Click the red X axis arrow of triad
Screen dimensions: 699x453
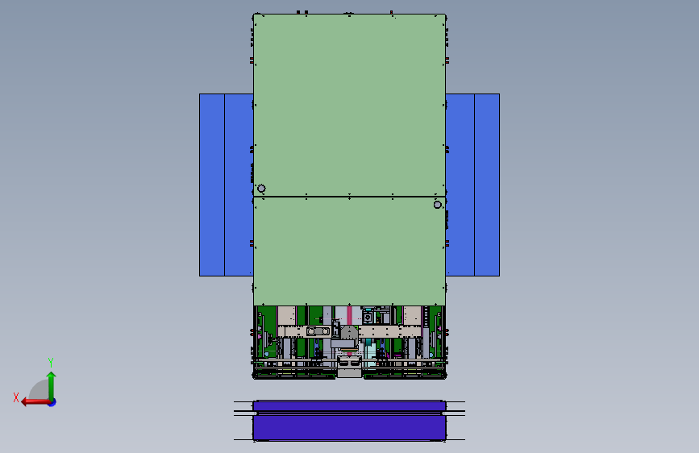click(35, 402)
